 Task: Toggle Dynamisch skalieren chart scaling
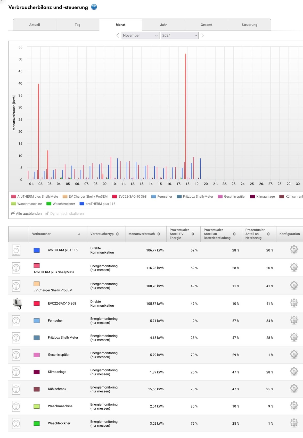[65, 214]
